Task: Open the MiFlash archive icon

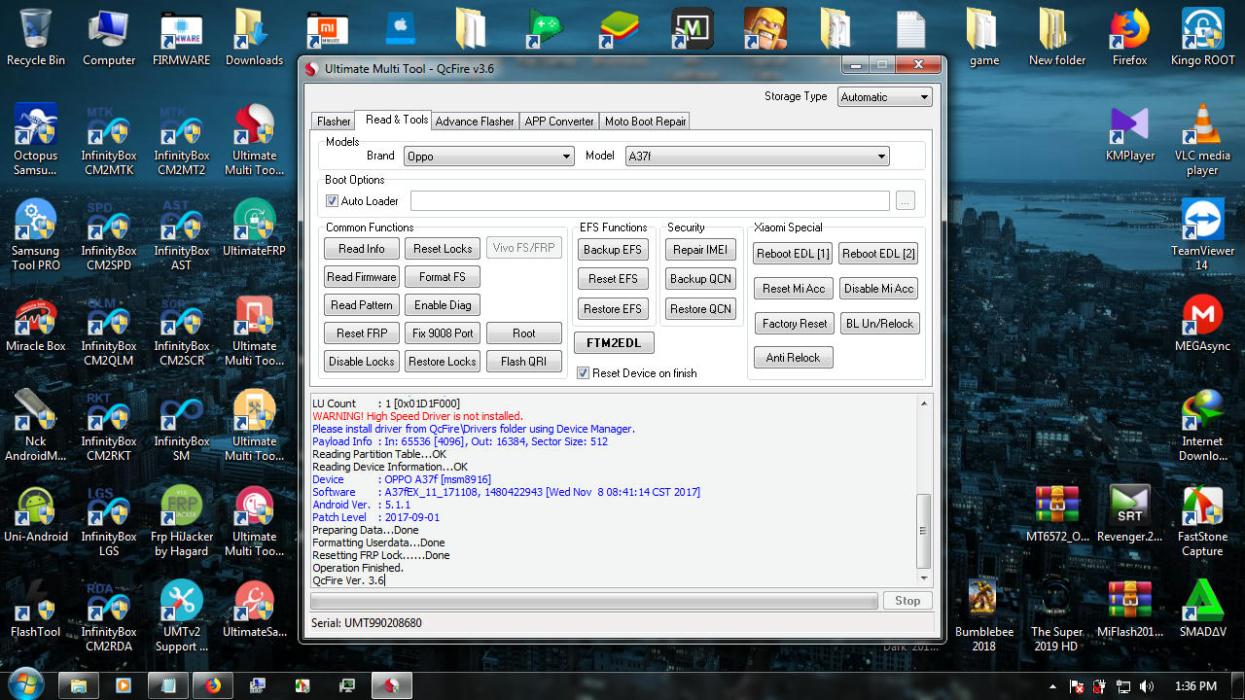Action: coord(1130,609)
